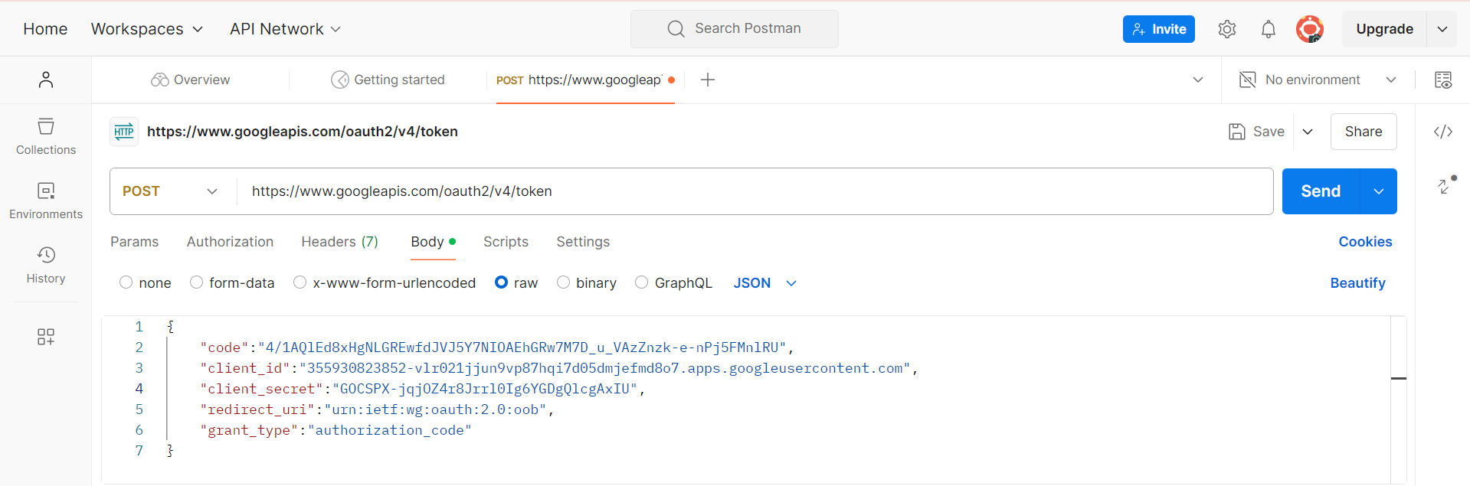
Task: Switch to the Authorization tab
Action: (x=230, y=242)
